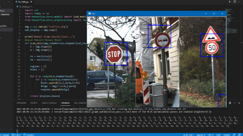Change UTF-8 file encoding

(211, 135)
